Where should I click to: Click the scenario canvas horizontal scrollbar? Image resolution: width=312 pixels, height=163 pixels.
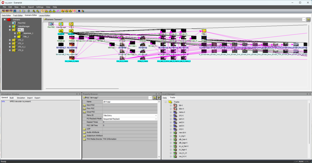(82, 89)
